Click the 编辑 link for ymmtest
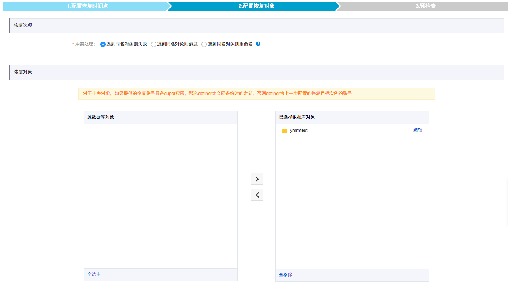The height and width of the screenshot is (284, 508). point(418,130)
